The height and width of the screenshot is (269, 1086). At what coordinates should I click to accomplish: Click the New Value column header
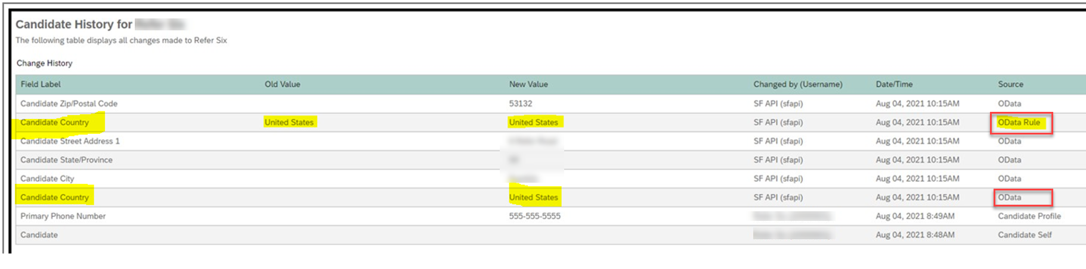click(528, 85)
